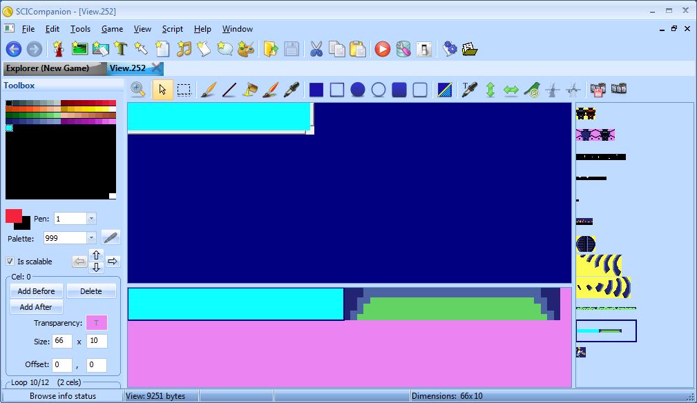This screenshot has width=697, height=403.
Task: Click the flip horizontal green arrows icon
Action: pyautogui.click(x=511, y=90)
